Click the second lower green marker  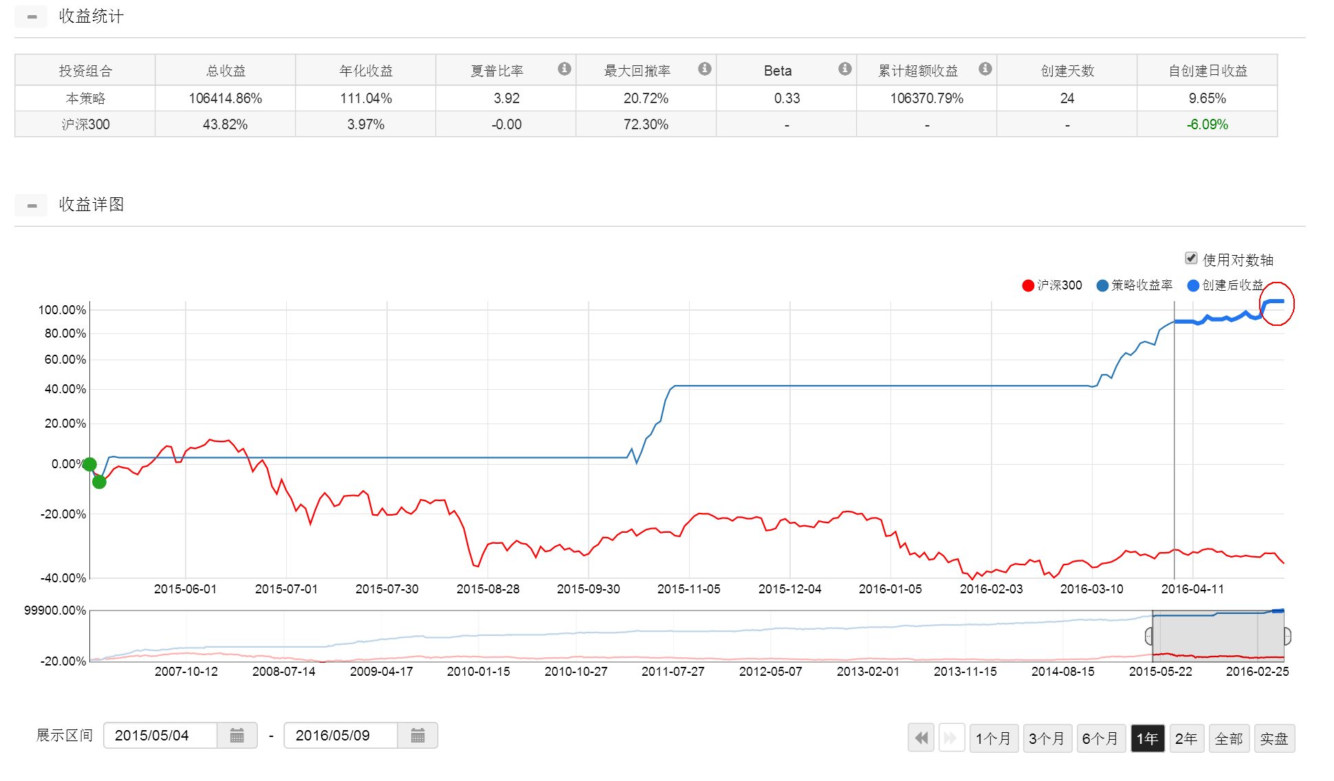100,482
